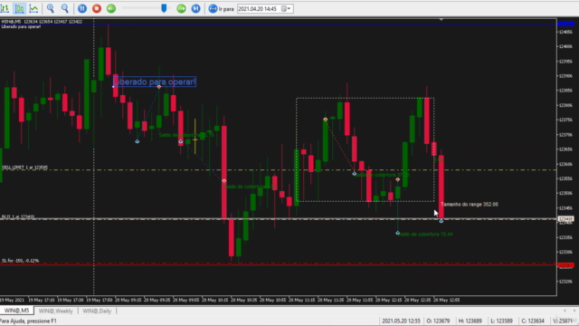Click the red stop-loss price tag on axis
The width and height of the screenshot is (579, 326).
coord(565,265)
